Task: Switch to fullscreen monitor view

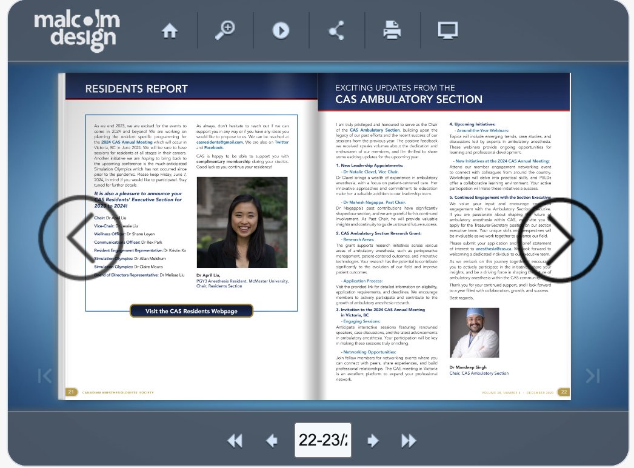Action: click(x=447, y=31)
